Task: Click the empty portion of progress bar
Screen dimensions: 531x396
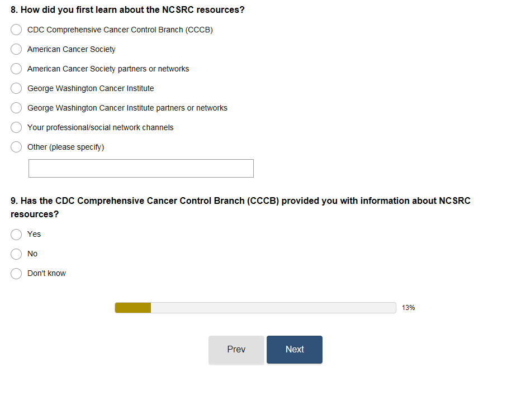Action: click(x=273, y=308)
